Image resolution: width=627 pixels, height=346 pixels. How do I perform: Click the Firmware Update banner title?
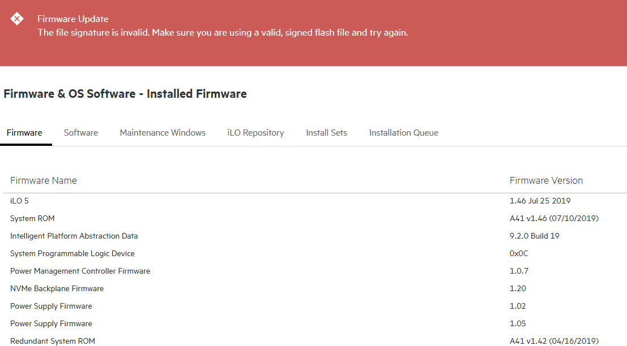click(x=72, y=19)
